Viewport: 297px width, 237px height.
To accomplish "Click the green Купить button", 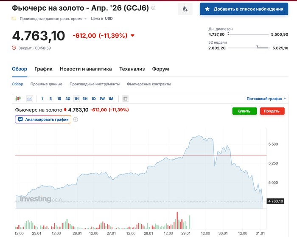I will pos(244,111).
